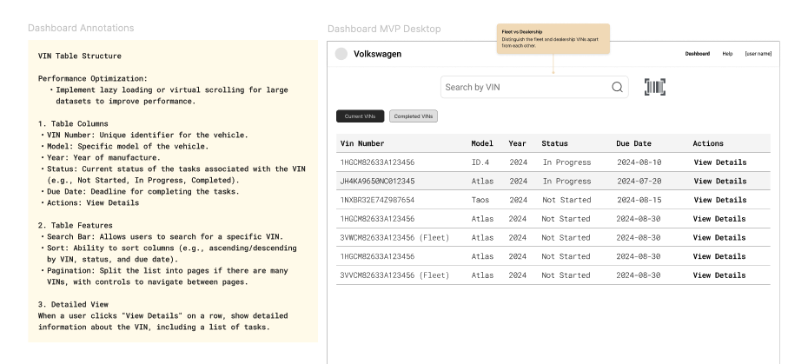Click In Progress status in ID.4 row
Image resolution: width=808 pixels, height=364 pixels.
tap(566, 162)
